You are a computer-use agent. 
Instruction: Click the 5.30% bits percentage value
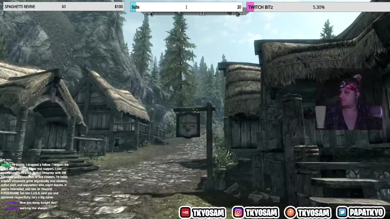tap(319, 7)
